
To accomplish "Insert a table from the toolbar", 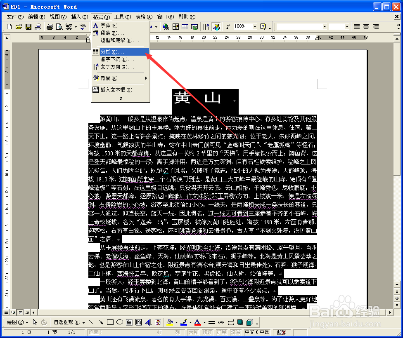I will (184, 26).
